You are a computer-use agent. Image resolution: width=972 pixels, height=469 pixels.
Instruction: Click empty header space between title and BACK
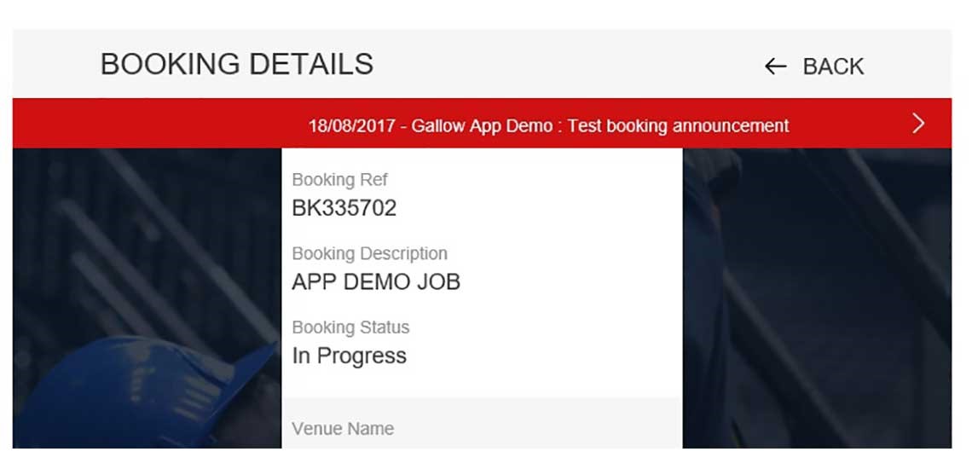coord(563,65)
